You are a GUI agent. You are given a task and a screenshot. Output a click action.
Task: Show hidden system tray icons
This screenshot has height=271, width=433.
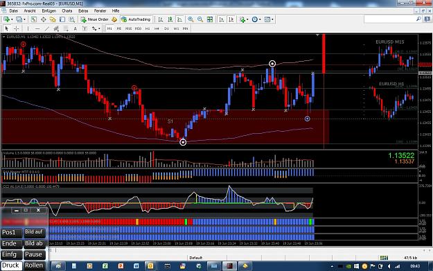[x=332, y=266]
